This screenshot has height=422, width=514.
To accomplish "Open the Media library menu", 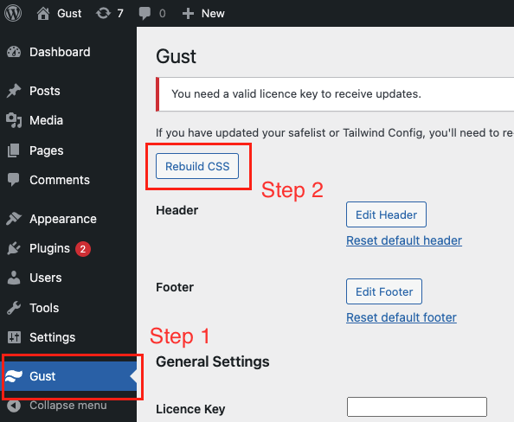I will 46,120.
